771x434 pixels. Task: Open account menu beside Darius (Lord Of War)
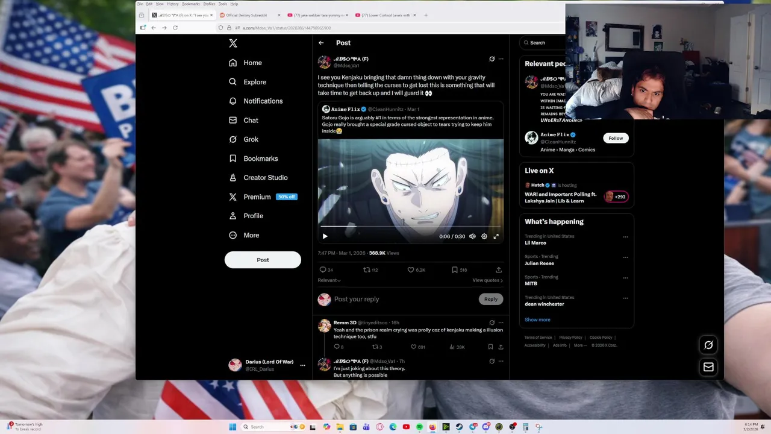coord(302,365)
